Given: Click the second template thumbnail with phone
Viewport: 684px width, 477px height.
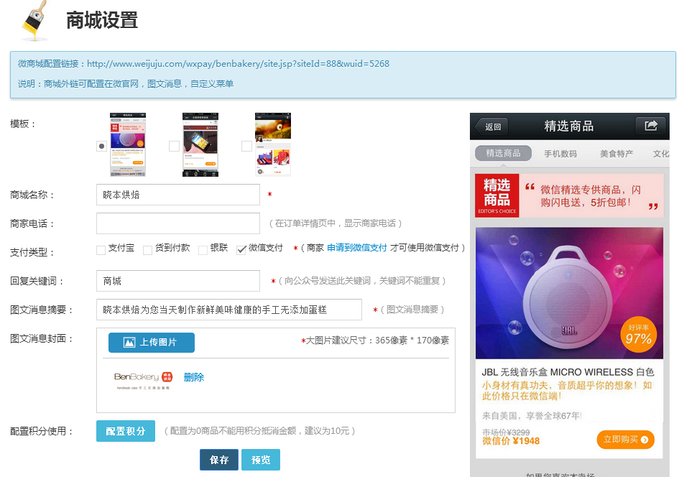Looking at the screenshot, I should pyautogui.click(x=200, y=145).
